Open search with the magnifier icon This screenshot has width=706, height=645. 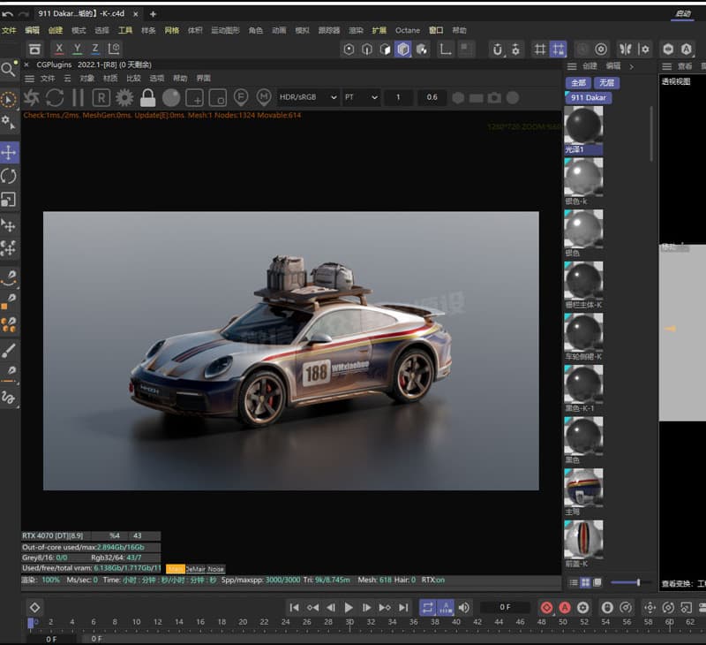[x=8, y=70]
